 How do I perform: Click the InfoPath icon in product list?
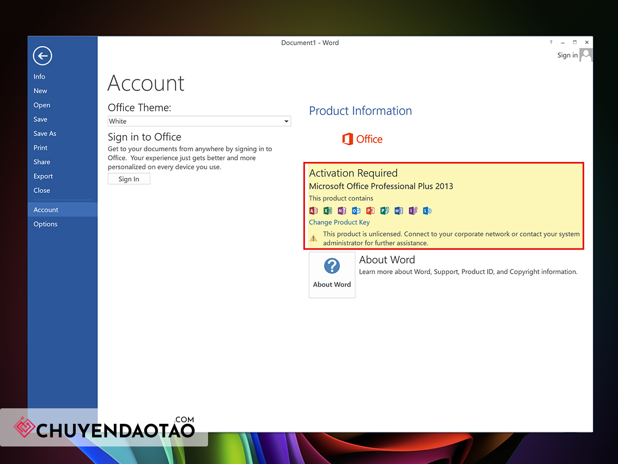[x=413, y=210]
